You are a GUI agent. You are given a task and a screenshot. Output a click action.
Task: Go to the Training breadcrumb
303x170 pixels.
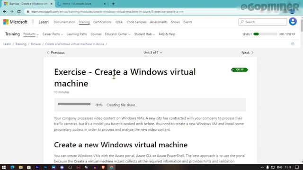pyautogui.click(x=21, y=44)
